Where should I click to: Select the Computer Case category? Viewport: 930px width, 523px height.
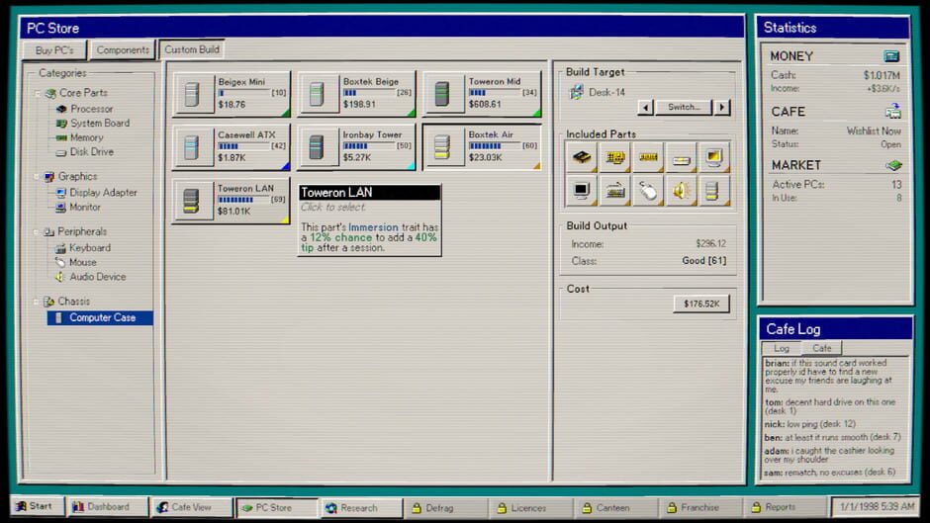pyautogui.click(x=100, y=317)
